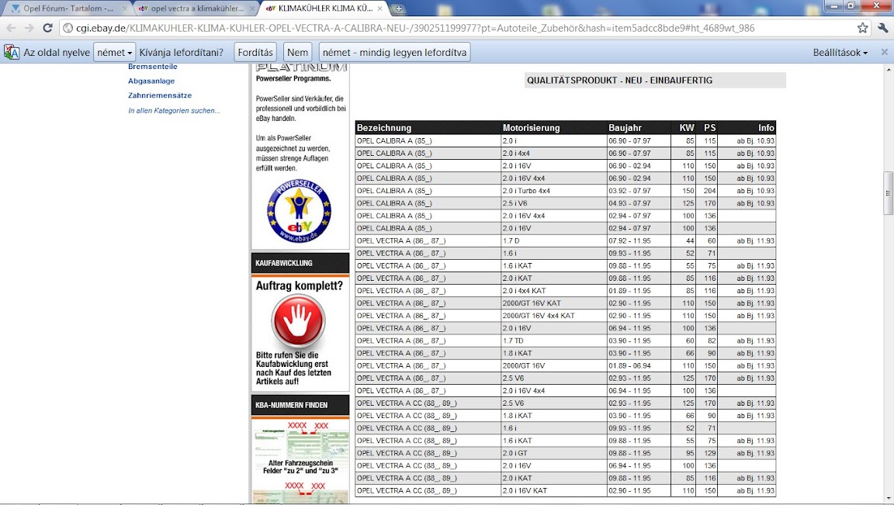Click the 2.0 i Turbo 4x4 cell

[553, 191]
